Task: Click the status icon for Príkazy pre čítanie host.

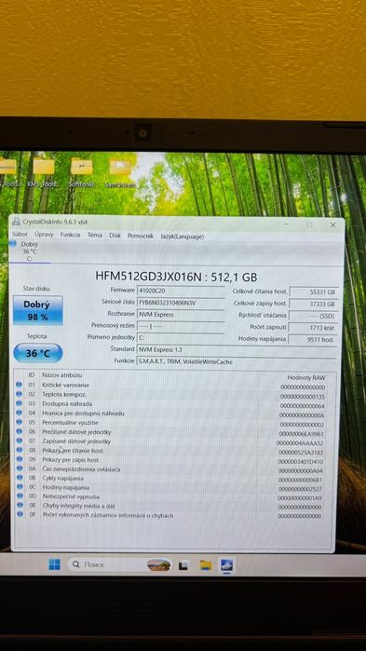Action: pos(19,450)
